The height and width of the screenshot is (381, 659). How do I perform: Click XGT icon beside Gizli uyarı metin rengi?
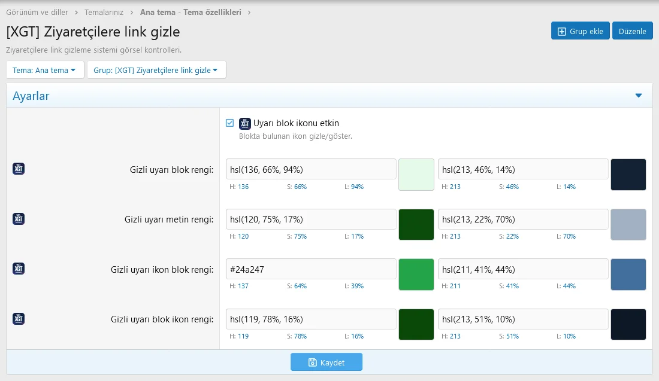coord(19,219)
